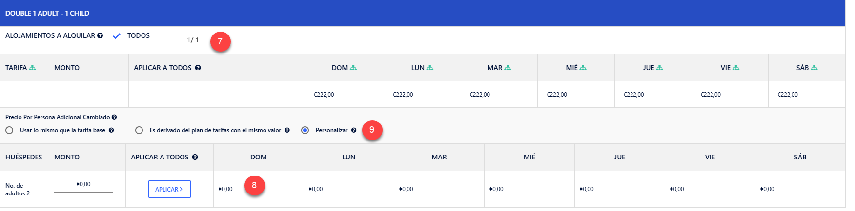Select Usar lo mismo que la tarifa base
Screen dimensions: 855x211
pos(9,130)
